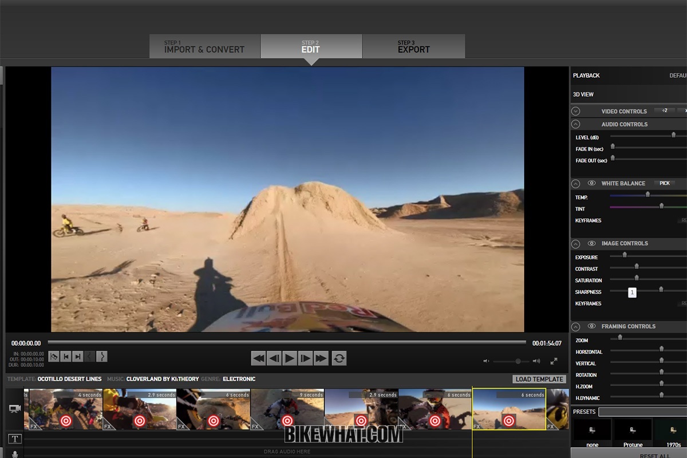Click the white balance Pick button
This screenshot has width=687, height=458.
pyautogui.click(x=664, y=183)
